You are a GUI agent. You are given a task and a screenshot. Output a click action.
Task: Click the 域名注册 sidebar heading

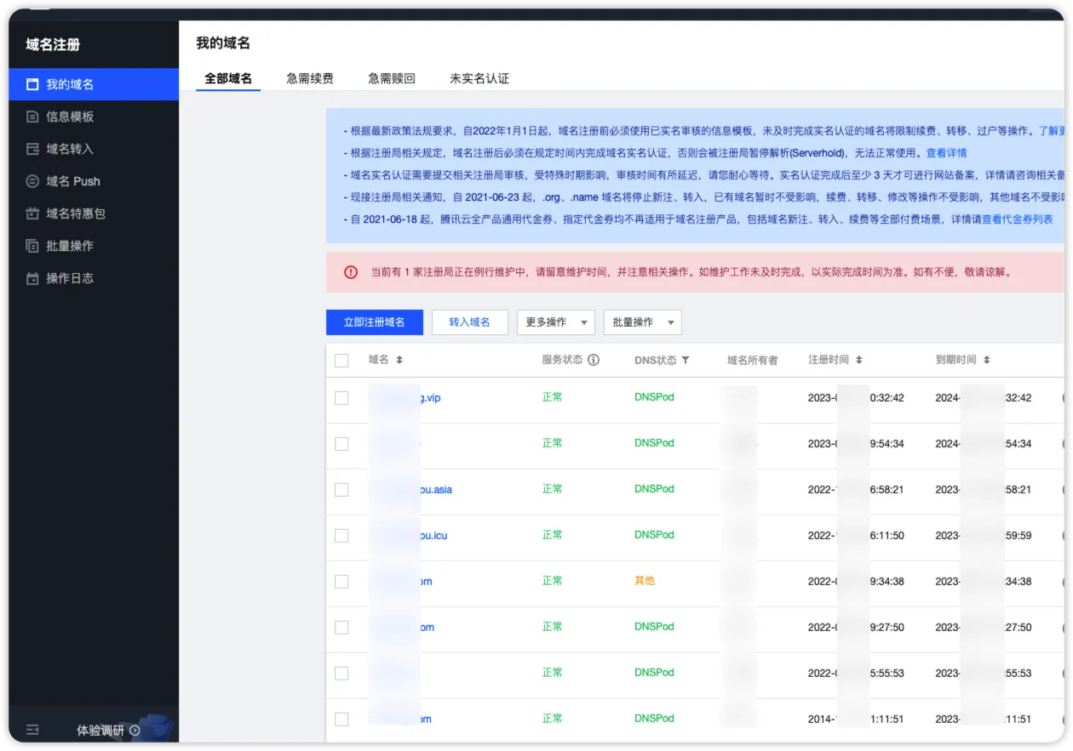tap(53, 44)
